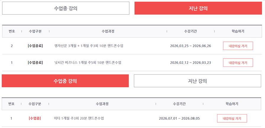Screen dimensions: 265x128
Task: Click 내강의실 가기 for the 이티 course
Action: tap(232, 118)
